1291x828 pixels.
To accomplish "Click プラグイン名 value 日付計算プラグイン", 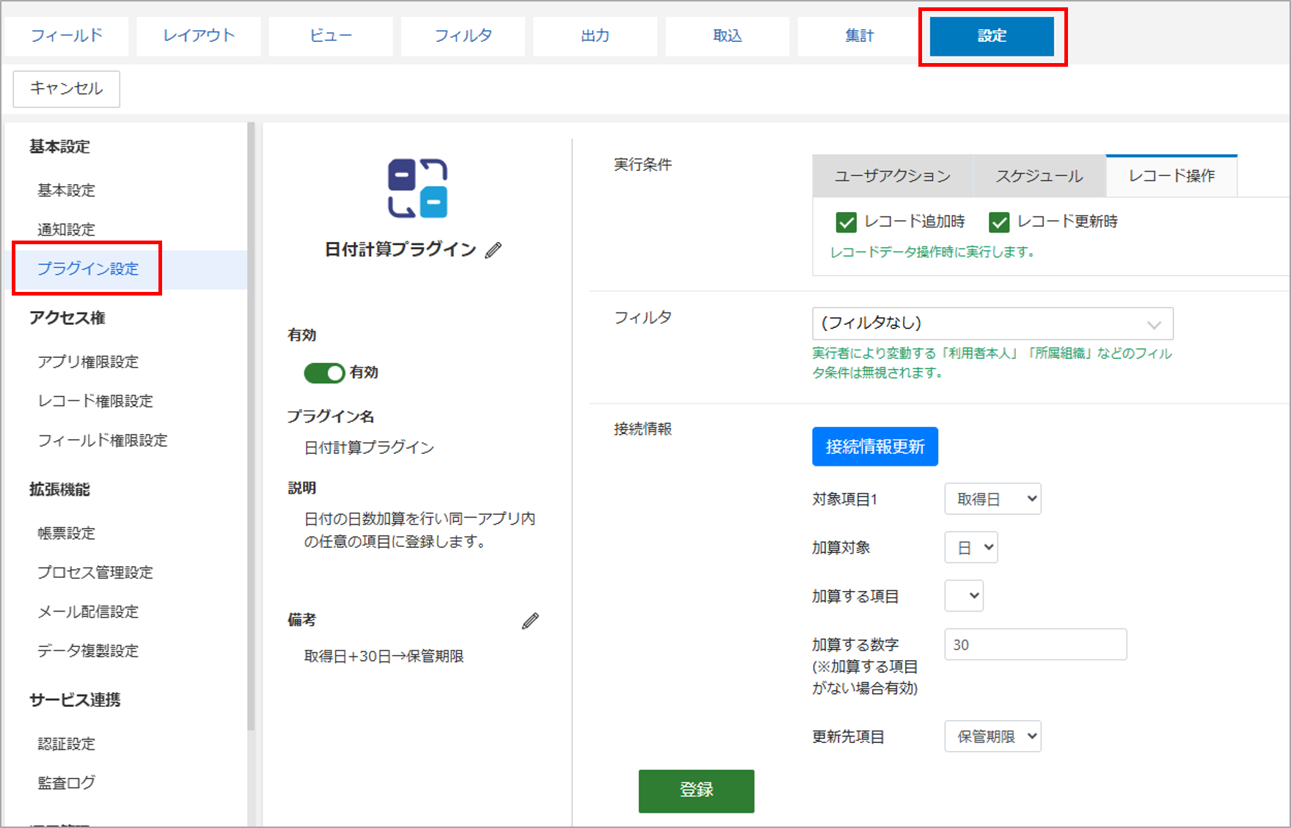I will click(x=369, y=447).
